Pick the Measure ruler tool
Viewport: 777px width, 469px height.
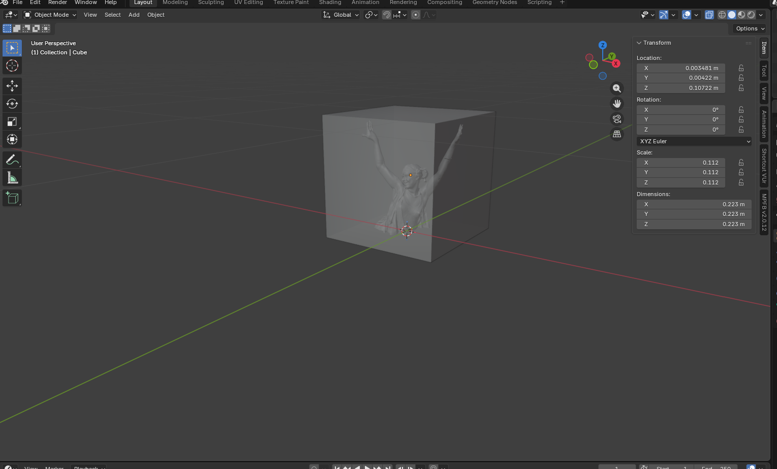pyautogui.click(x=12, y=178)
